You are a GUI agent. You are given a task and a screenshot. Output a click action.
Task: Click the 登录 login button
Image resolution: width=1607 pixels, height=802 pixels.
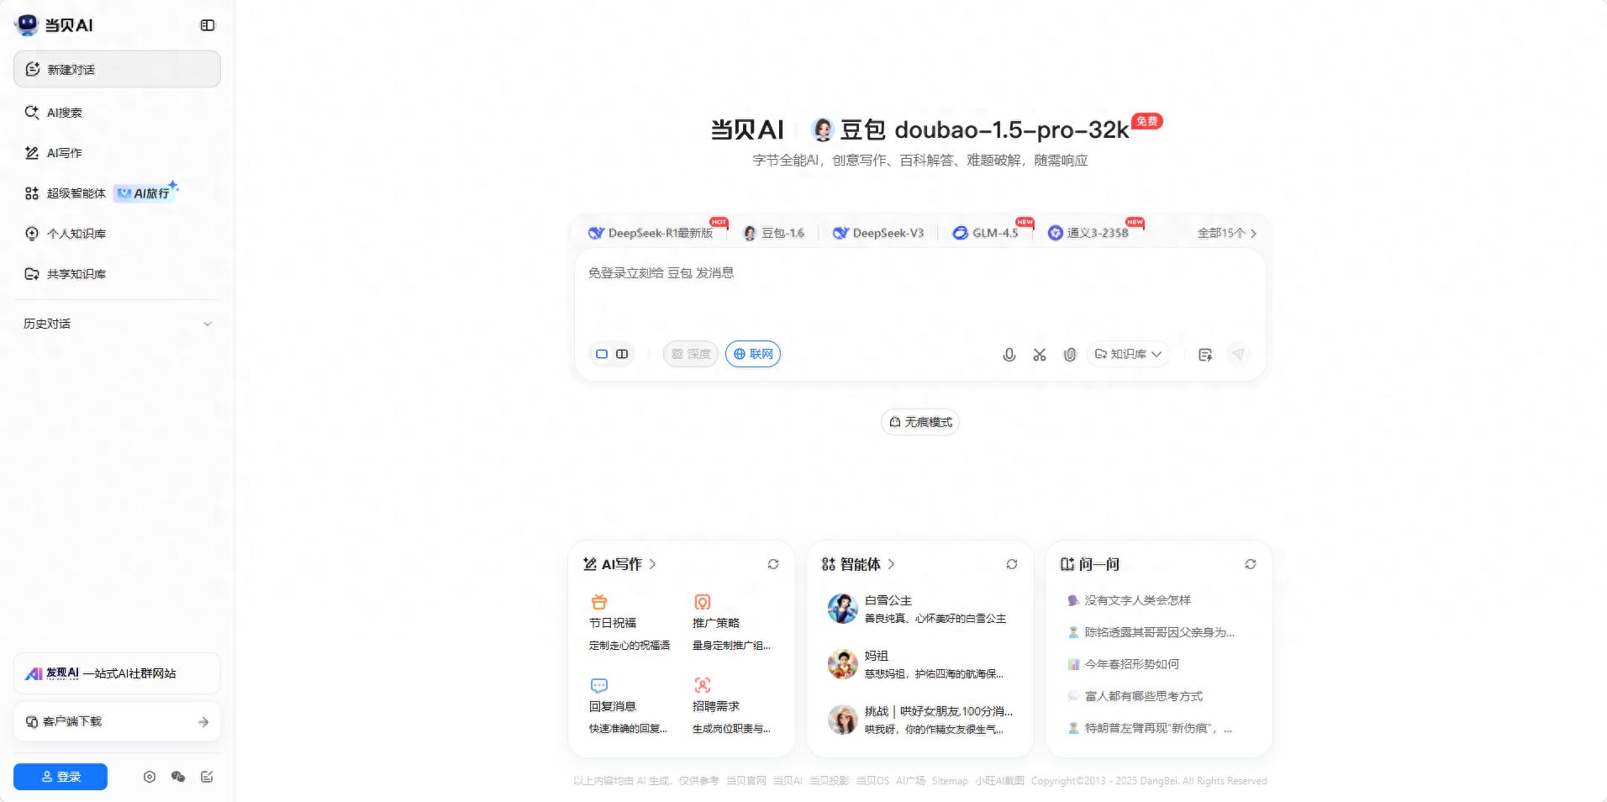tap(60, 777)
